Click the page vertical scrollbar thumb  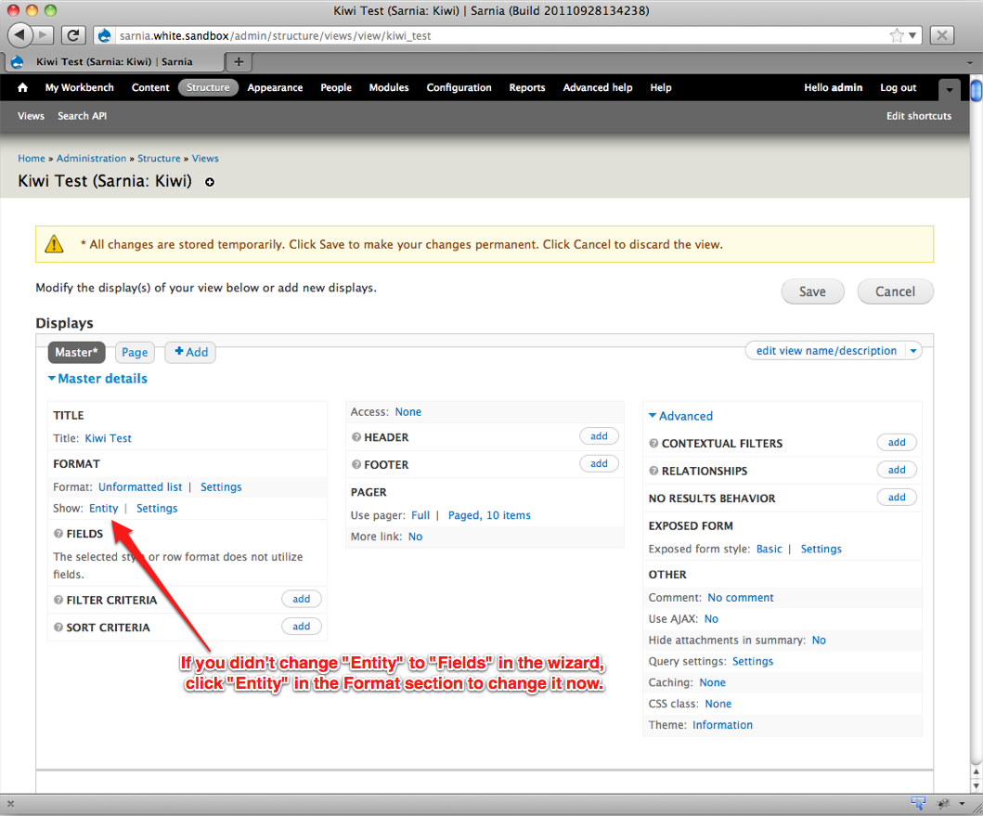pos(977,88)
